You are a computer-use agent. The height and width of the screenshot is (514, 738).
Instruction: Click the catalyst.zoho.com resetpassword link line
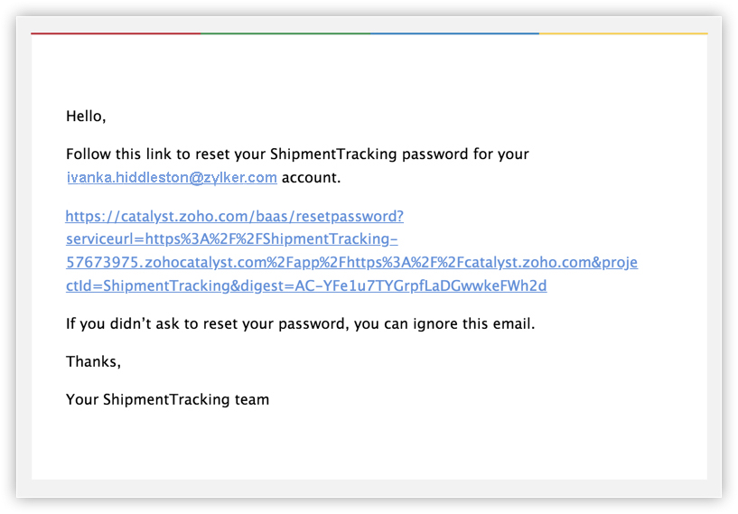pyautogui.click(x=234, y=216)
